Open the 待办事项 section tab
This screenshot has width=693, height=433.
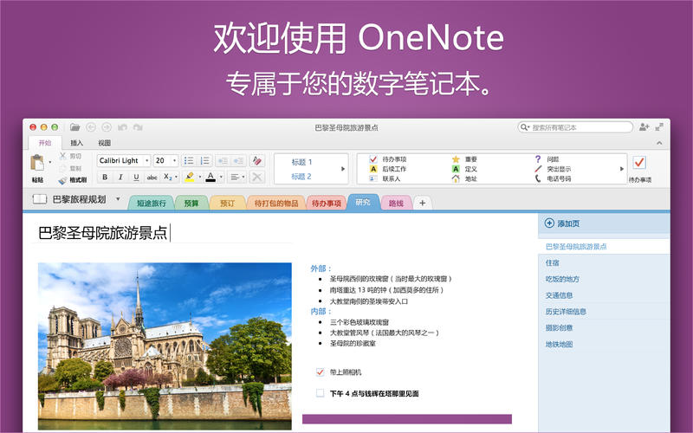327,204
